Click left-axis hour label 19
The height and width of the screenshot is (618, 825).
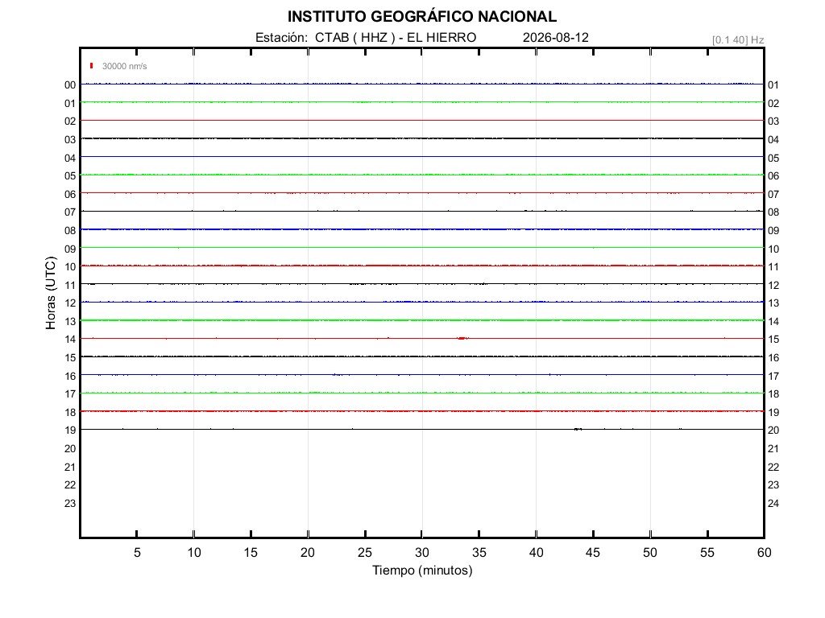coord(70,431)
